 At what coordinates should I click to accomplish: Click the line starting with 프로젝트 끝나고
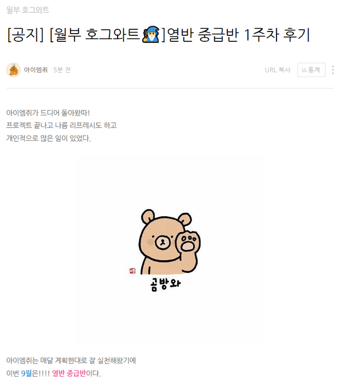tap(61, 125)
